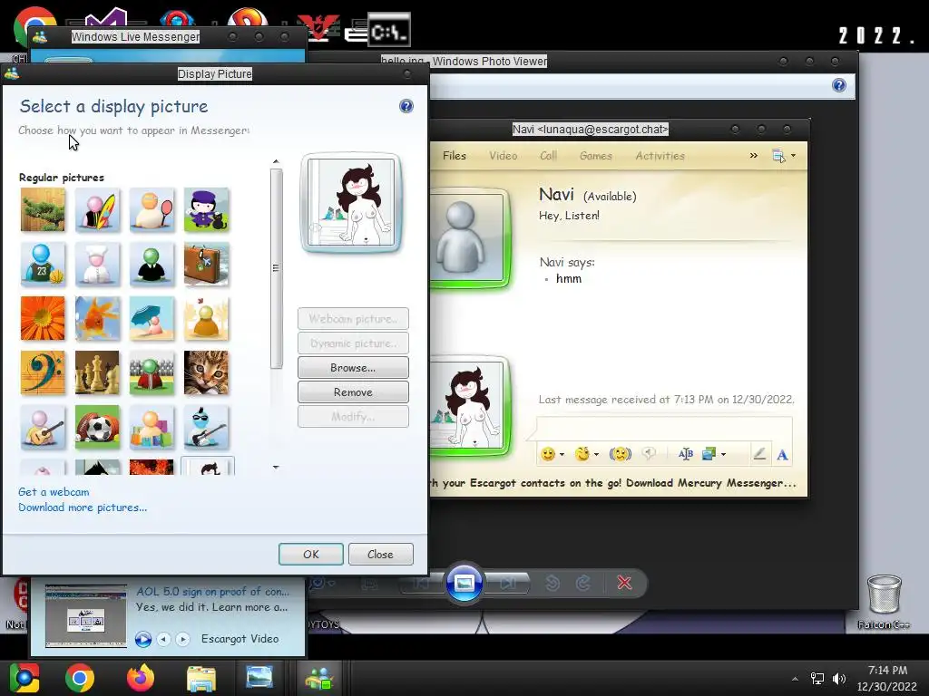Play the Escargot Video
This screenshot has width=929, height=696.
click(142, 639)
